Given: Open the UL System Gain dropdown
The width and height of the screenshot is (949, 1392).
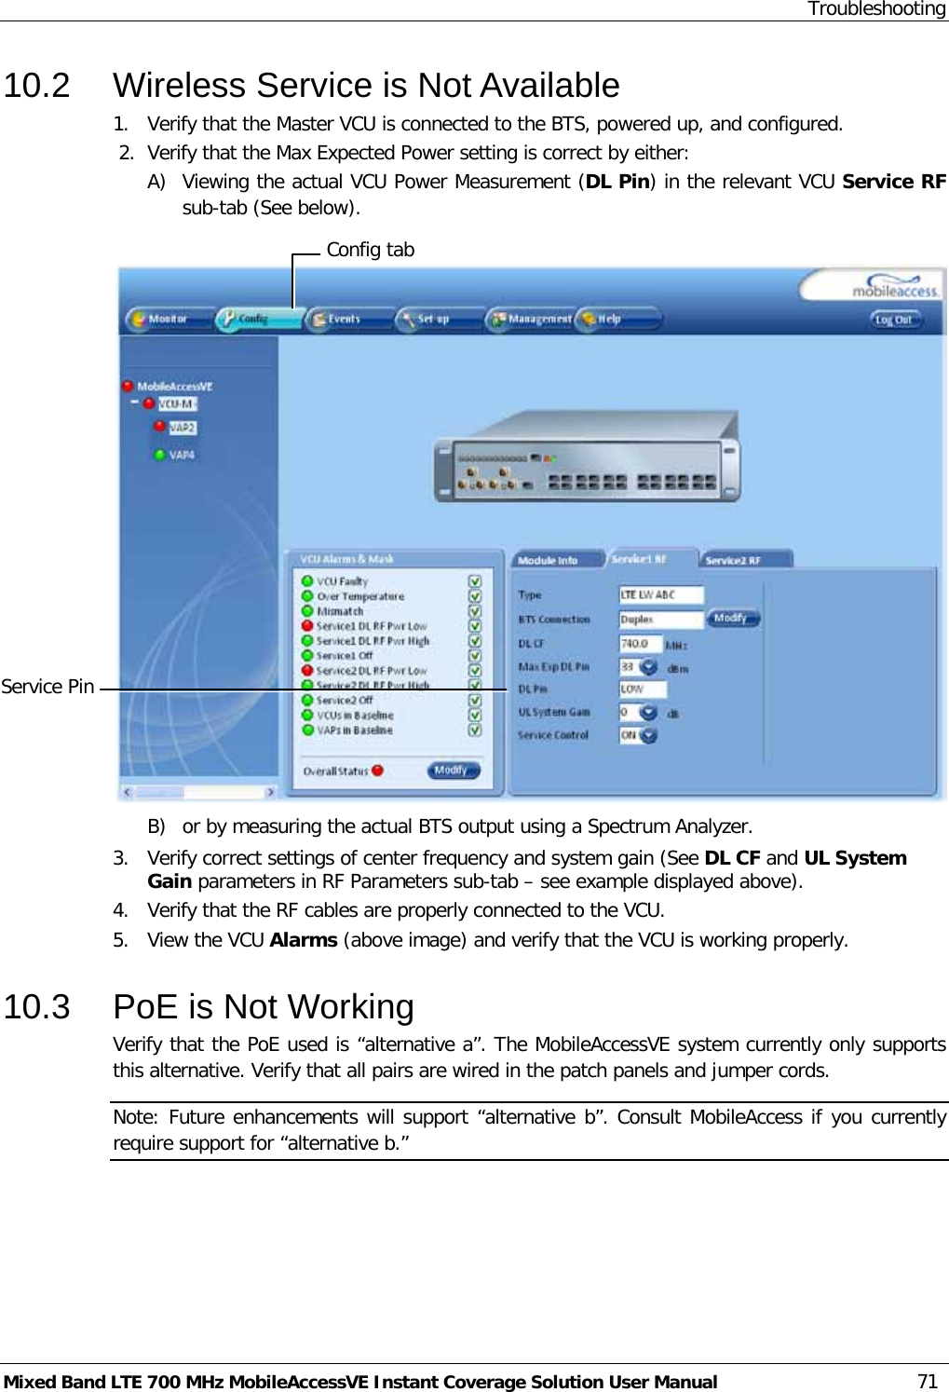Looking at the screenshot, I should 649,713.
